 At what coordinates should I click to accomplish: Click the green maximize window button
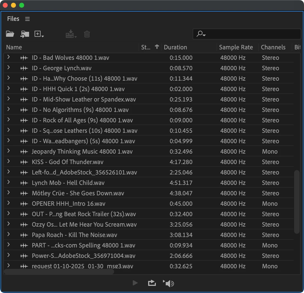coord(22,5)
